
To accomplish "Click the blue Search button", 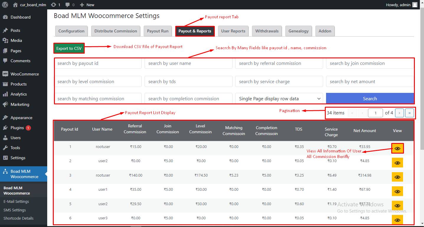I will (370, 98).
